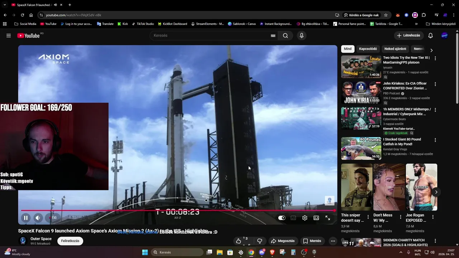The height and width of the screenshot is (258, 459).
Task: Open the Minden könyvjelző folder
Action: pyautogui.click(x=441, y=24)
